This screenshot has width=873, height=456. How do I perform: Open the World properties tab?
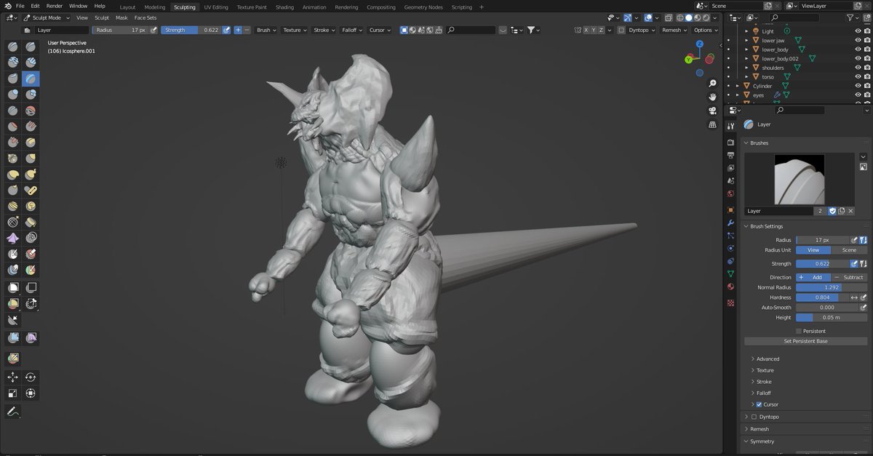click(730, 193)
